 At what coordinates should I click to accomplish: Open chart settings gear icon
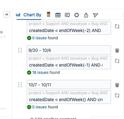[x=77, y=15]
